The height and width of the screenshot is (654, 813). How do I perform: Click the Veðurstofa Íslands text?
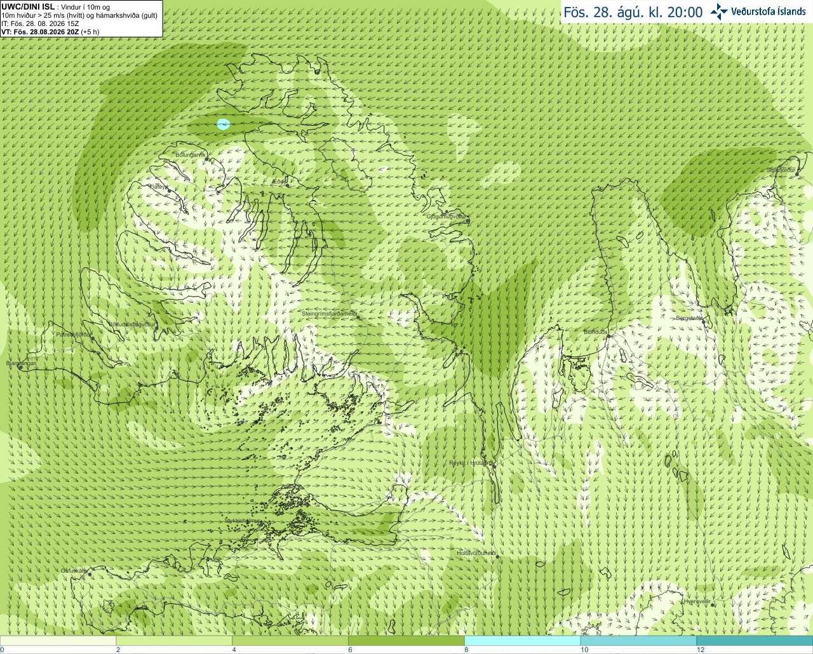[x=769, y=11]
